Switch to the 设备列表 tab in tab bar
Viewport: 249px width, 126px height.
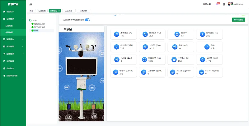42,11
